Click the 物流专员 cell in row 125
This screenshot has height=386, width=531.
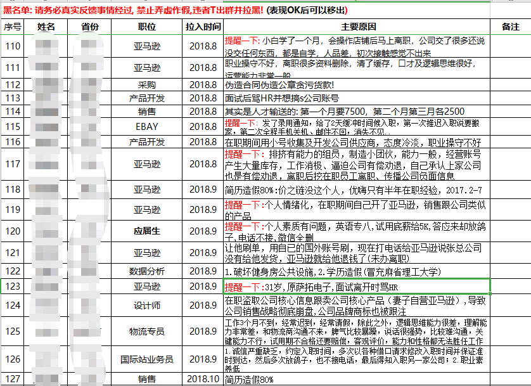(146, 331)
